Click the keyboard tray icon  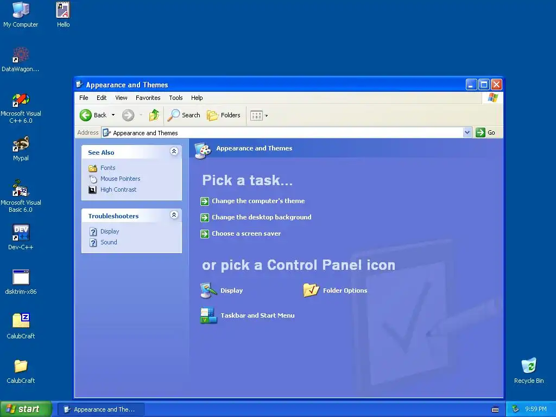coord(495,409)
